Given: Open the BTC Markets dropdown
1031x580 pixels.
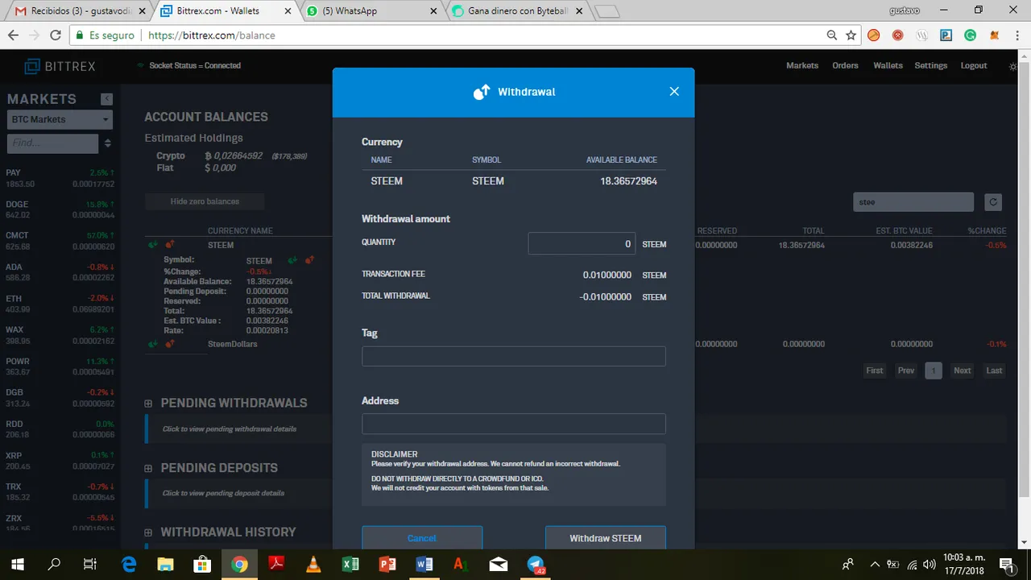Looking at the screenshot, I should [x=60, y=119].
